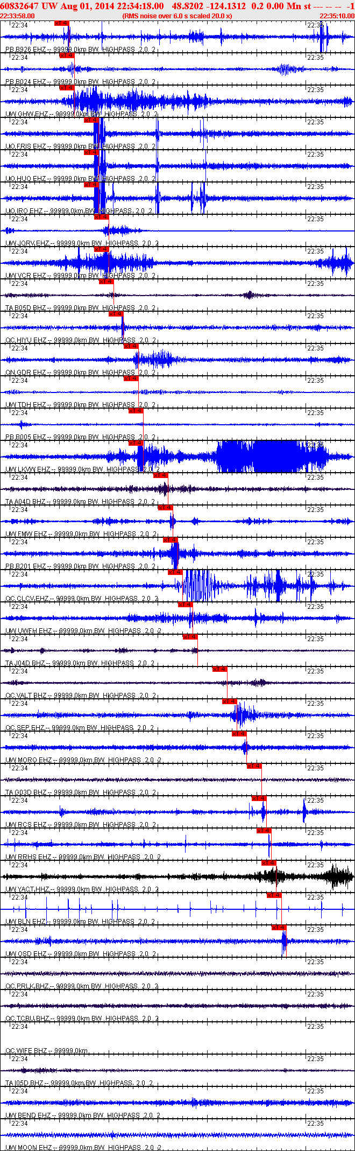
Task: Select the PB B926 EHZ trace label
Action: 80,50
